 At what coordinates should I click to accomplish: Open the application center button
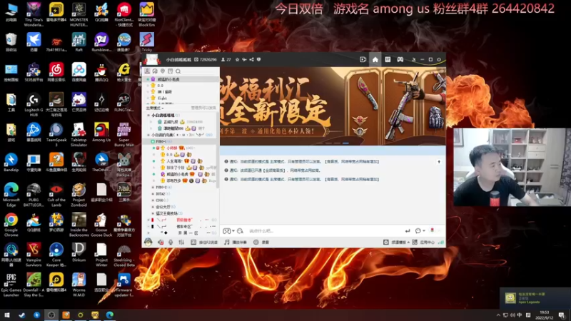pyautogui.click(x=423, y=242)
